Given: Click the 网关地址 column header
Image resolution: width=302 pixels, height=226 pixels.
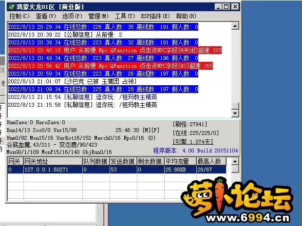Looking at the screenshot, I should pos(53,161).
